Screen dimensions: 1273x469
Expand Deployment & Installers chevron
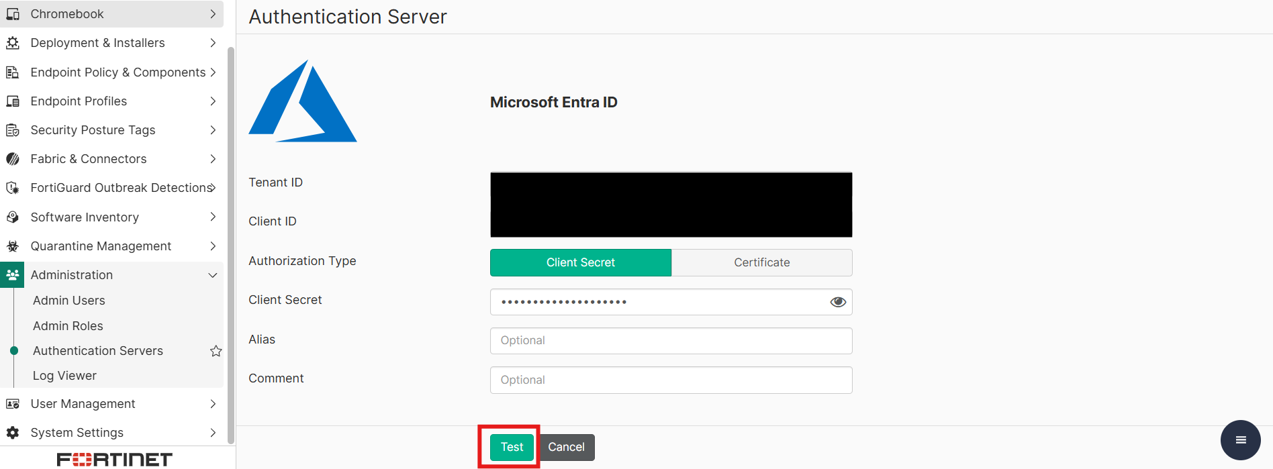(x=213, y=43)
